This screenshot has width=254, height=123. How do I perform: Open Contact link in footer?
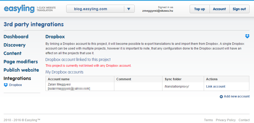coord(244,120)
